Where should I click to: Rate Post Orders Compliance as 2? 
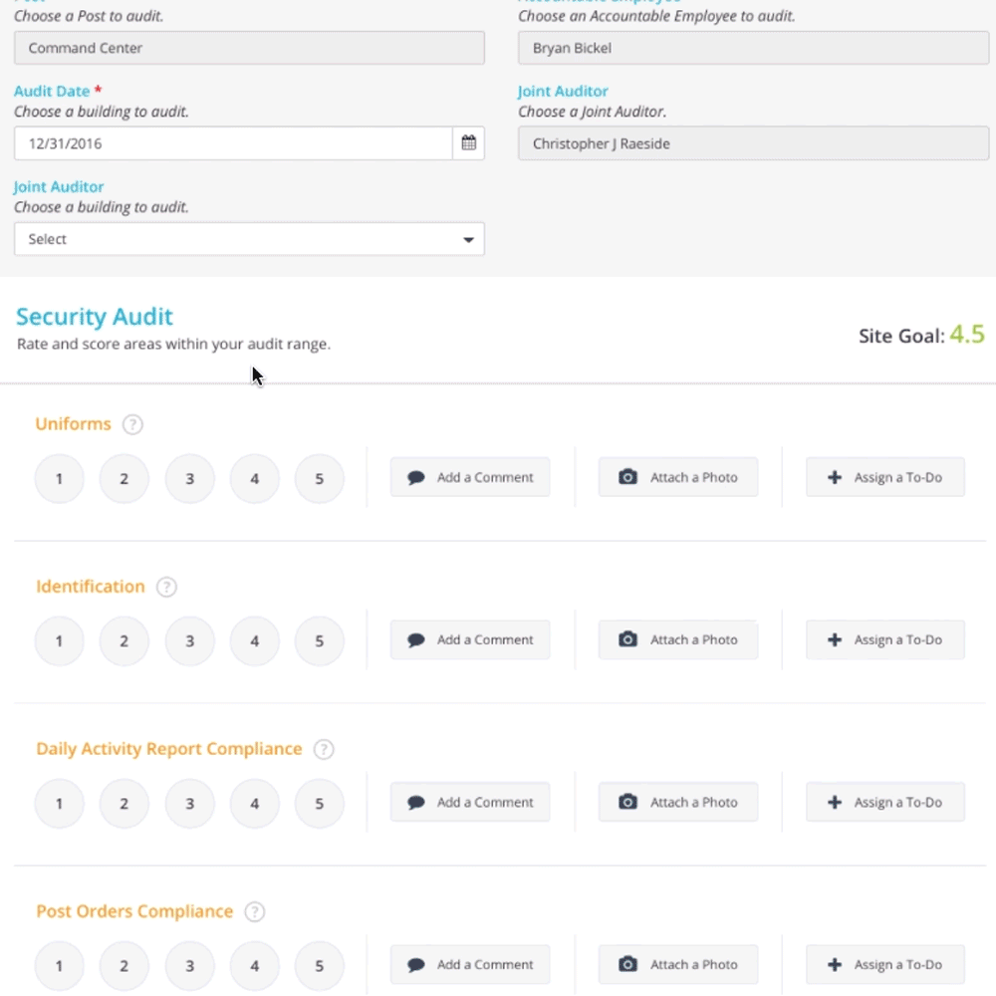pos(124,966)
